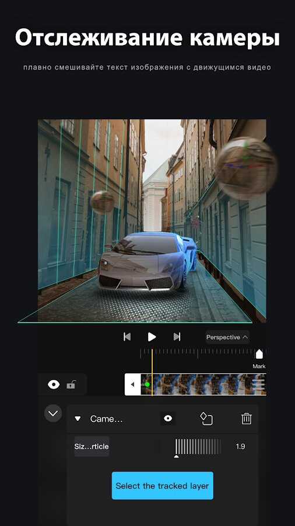This screenshot has width=295, height=526.
Task: Jump to the previous frame marker
Action: coord(127,337)
